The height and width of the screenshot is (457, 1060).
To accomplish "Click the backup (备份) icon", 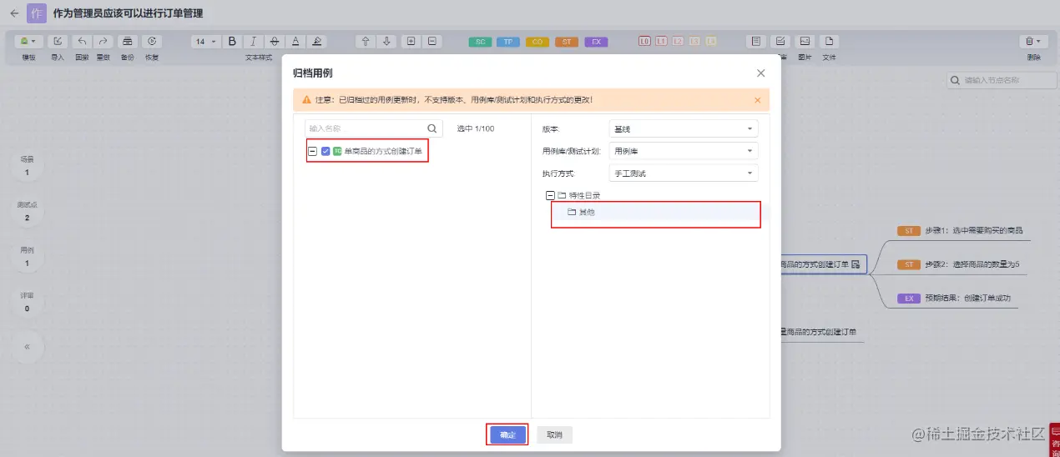I will point(127,41).
